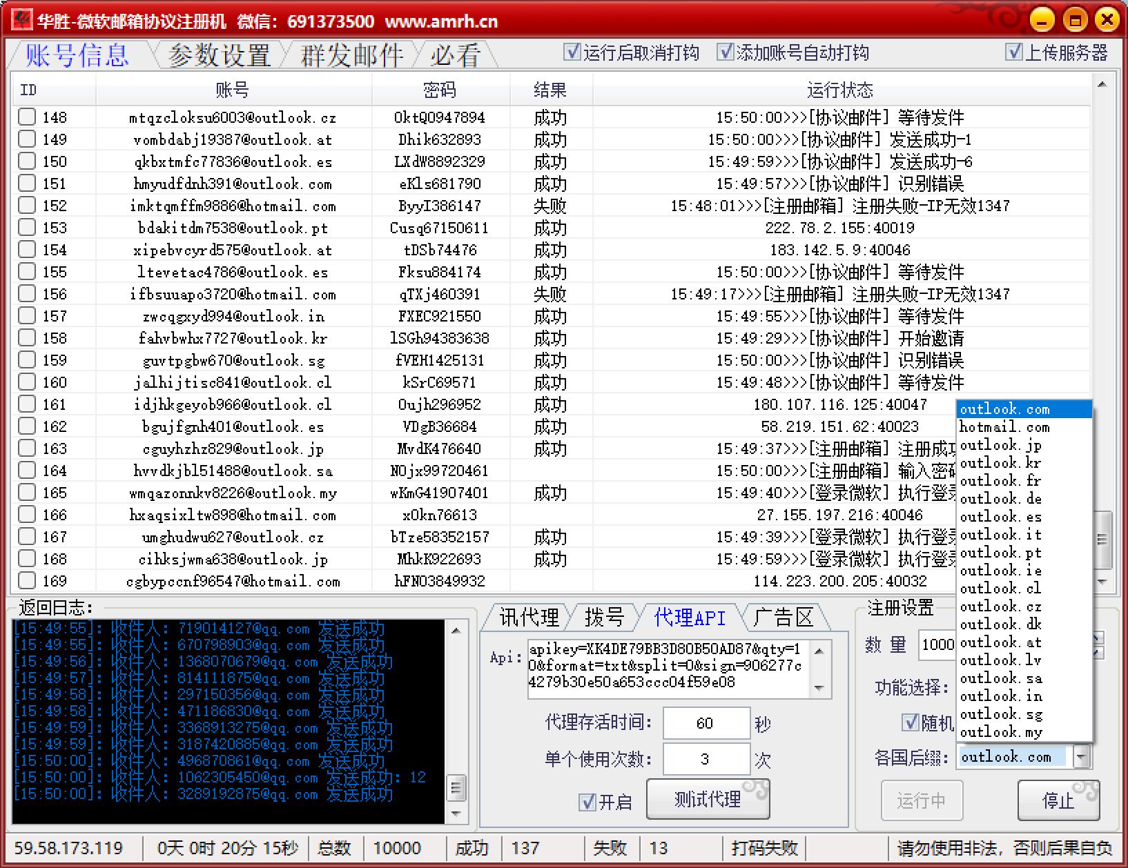Click status bar IP 59.58.173.119
Screen dimensions: 1128x868
click(68, 847)
